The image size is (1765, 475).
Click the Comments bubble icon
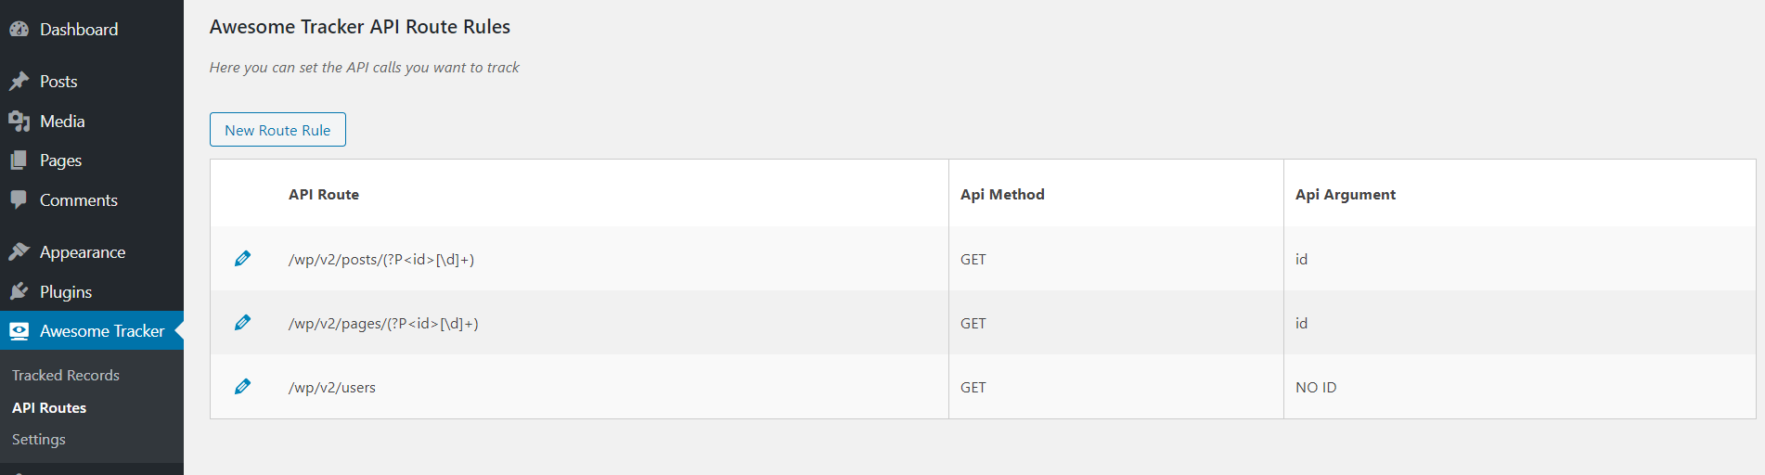click(x=19, y=200)
